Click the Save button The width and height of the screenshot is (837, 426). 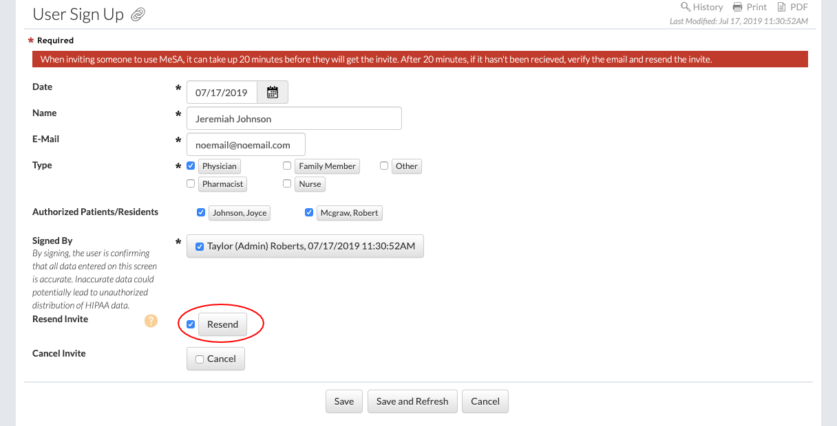(343, 401)
